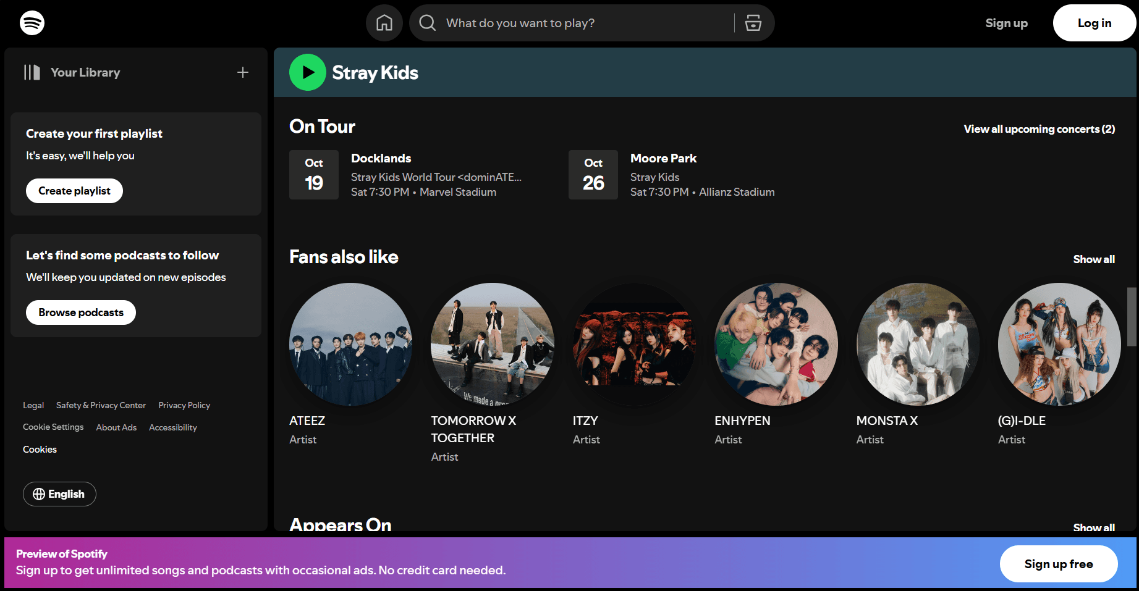Click the Sign up free button
This screenshot has height=591, width=1139.
1059,564
